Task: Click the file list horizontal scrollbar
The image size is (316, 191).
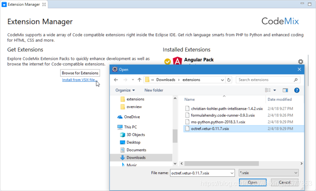Action: pos(221,164)
